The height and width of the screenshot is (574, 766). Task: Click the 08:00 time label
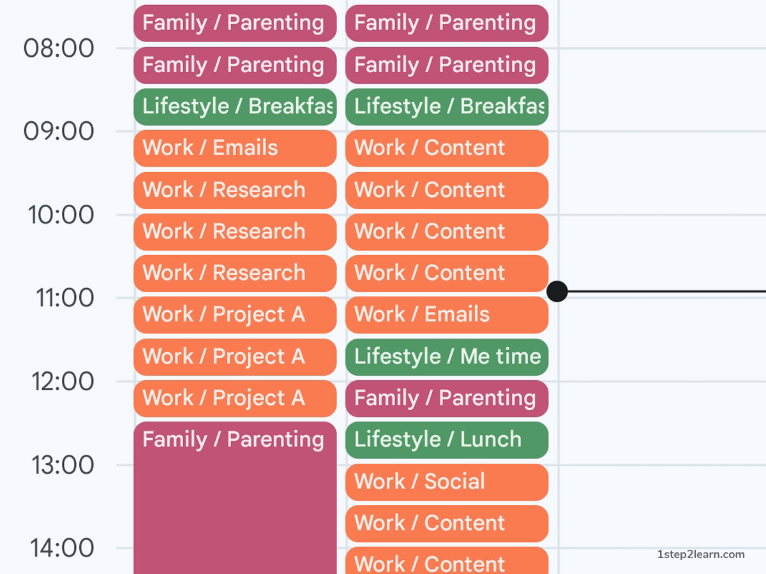(59, 48)
